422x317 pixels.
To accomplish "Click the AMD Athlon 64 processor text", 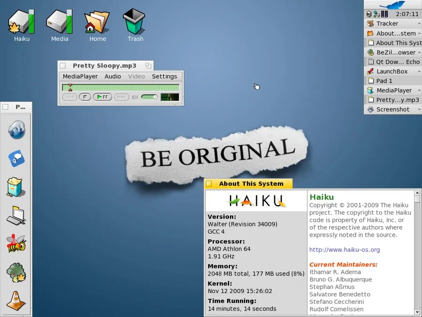I will click(229, 249).
